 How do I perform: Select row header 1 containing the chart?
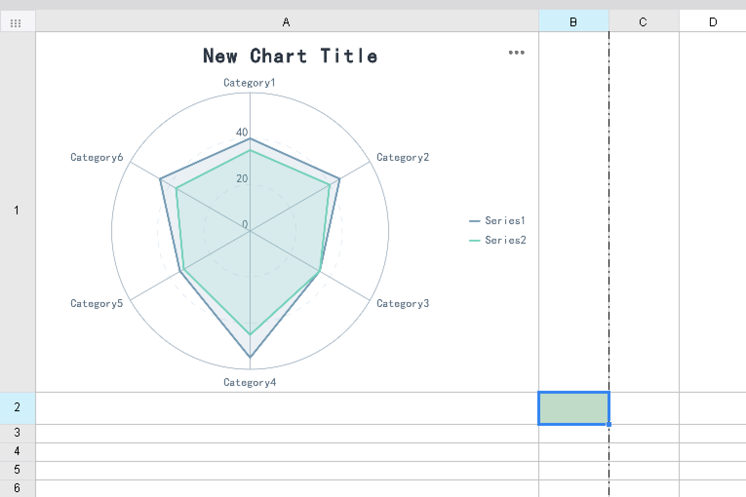click(16, 210)
